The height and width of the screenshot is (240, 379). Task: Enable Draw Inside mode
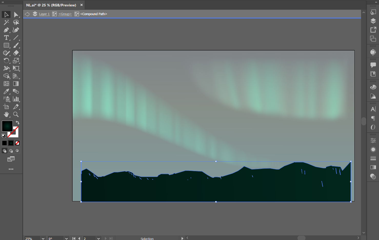pyautogui.click(x=17, y=151)
